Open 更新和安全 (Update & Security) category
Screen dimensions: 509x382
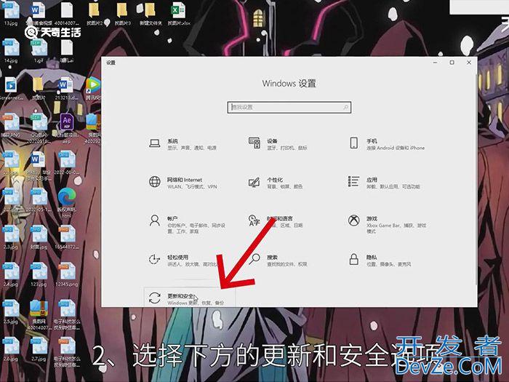190,298
